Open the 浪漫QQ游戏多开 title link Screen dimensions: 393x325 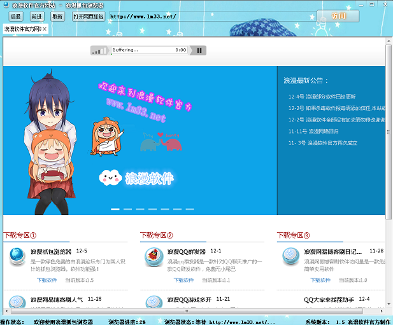pos(189,300)
